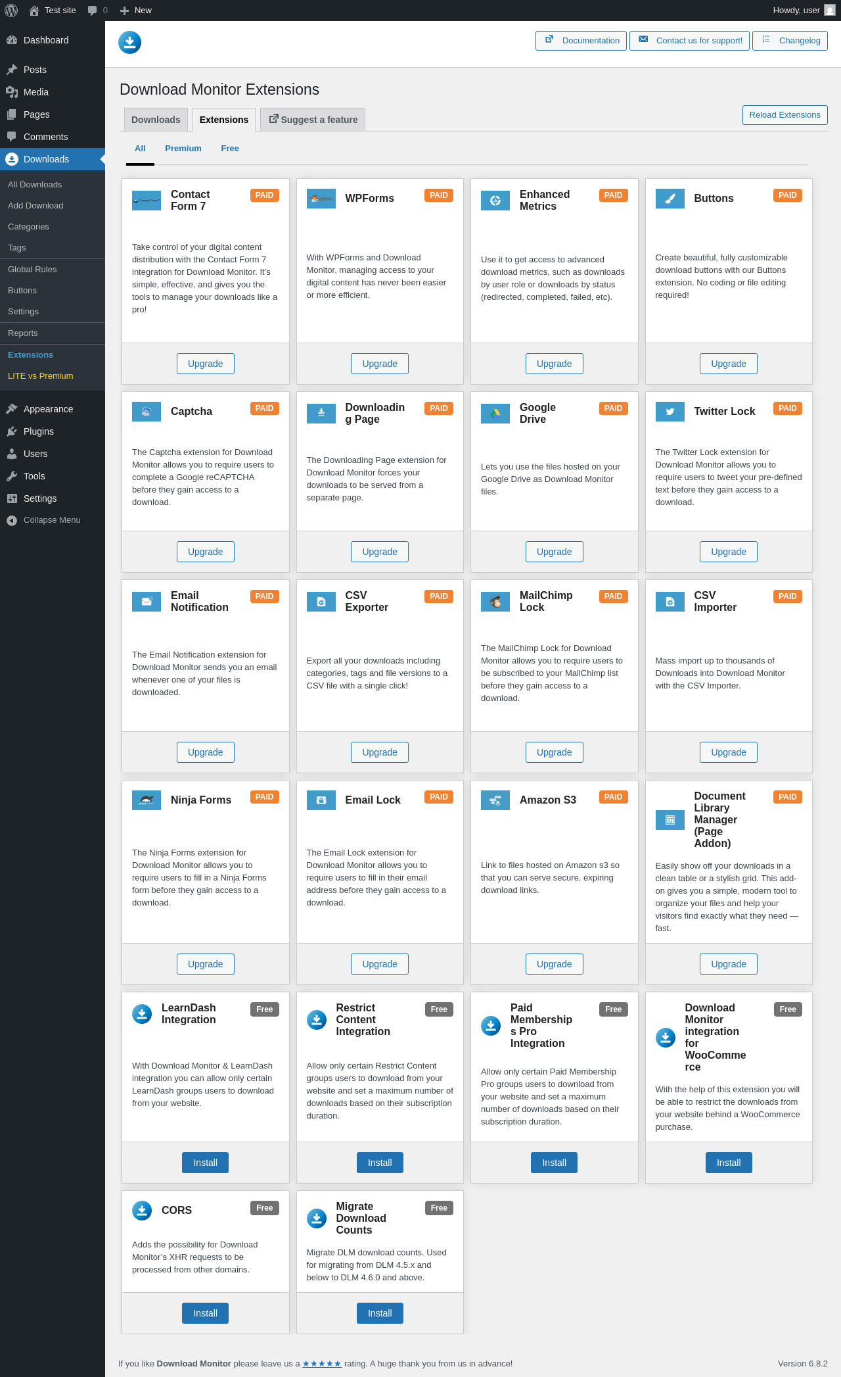The image size is (841, 1377).
Task: Click the Media menu item
Action: tap(53, 92)
